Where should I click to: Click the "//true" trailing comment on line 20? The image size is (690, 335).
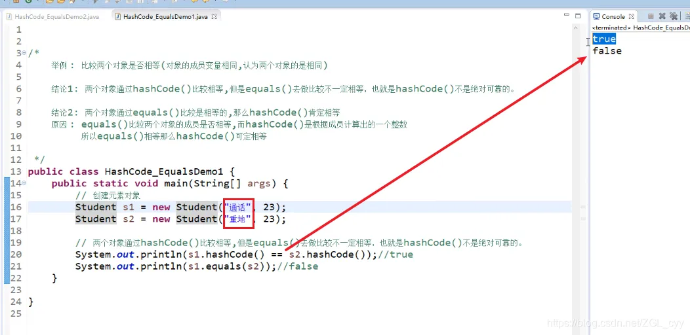pos(395,255)
